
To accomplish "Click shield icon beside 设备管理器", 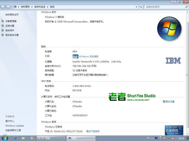I will coord(3,21).
